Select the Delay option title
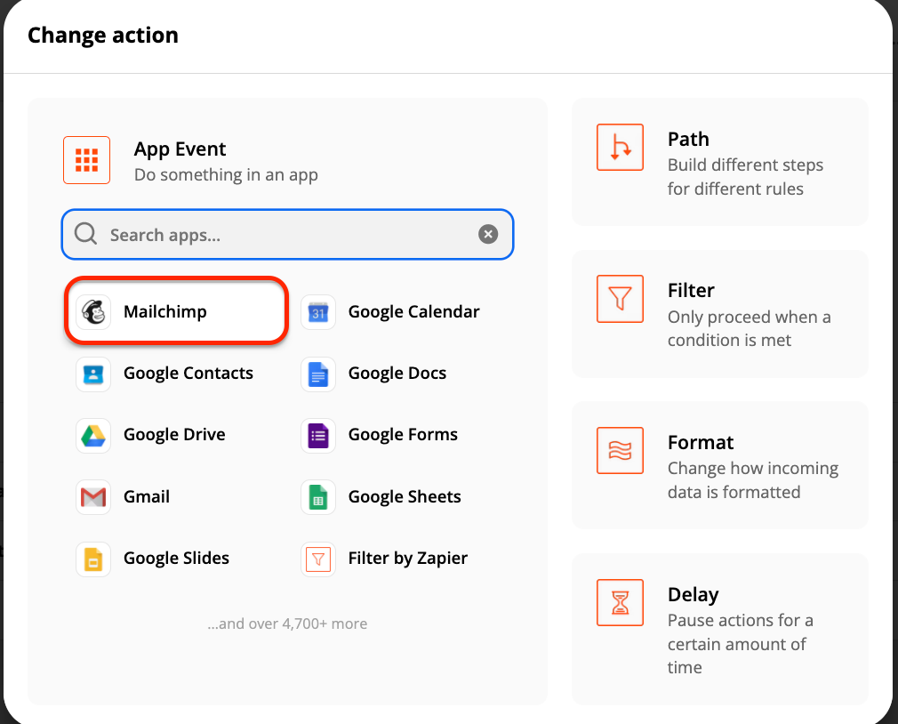This screenshot has width=898, height=724. 693,594
